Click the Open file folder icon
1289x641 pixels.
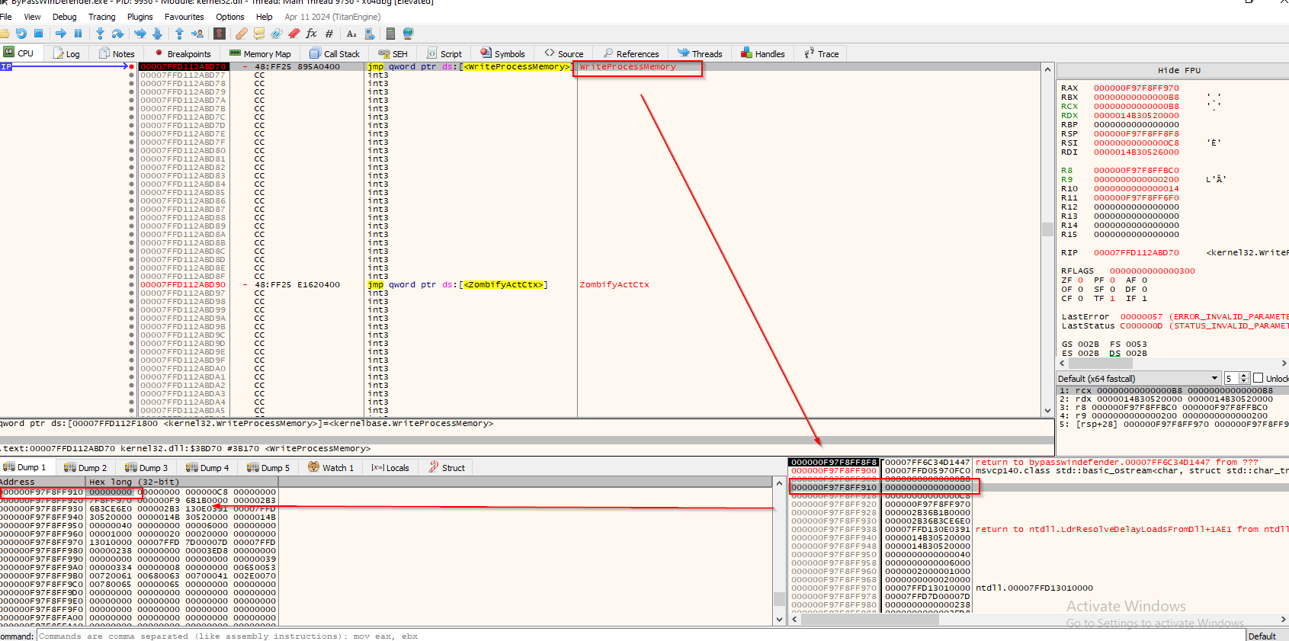coord(5,34)
